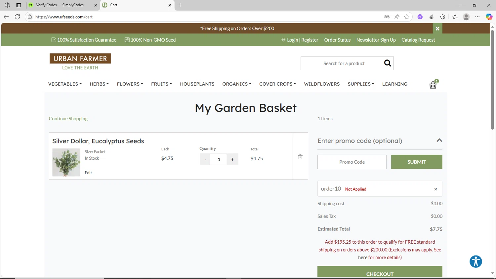496x279 pixels.
Task: View site information lock icon
Action: [x=30, y=17]
